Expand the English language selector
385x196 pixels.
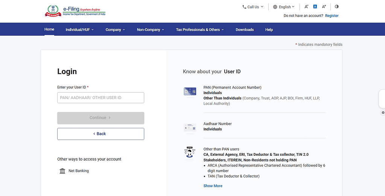pos(284,7)
